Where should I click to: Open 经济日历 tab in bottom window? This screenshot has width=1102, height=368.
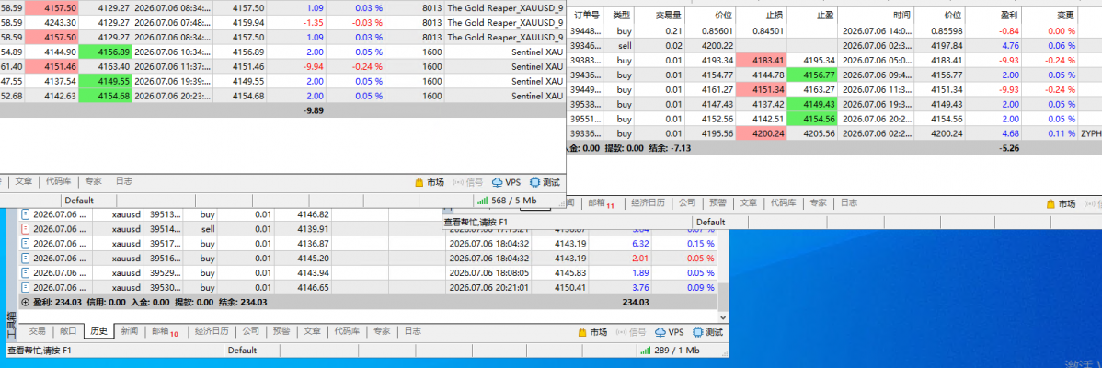(212, 331)
